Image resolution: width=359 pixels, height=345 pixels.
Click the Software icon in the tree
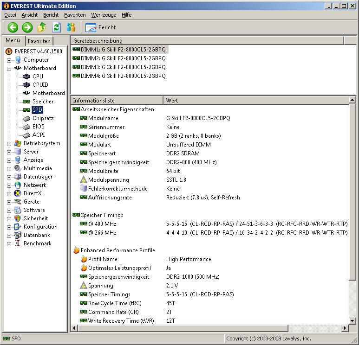[x=18, y=210]
